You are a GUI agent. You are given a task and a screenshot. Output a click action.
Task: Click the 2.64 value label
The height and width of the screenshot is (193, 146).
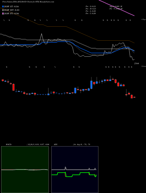coord(136,63)
